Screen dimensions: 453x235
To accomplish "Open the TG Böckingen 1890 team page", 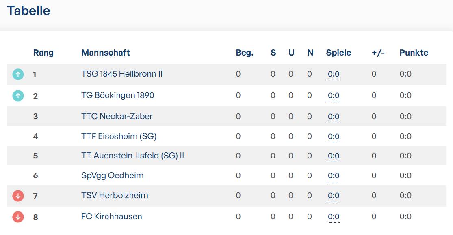I will (117, 95).
